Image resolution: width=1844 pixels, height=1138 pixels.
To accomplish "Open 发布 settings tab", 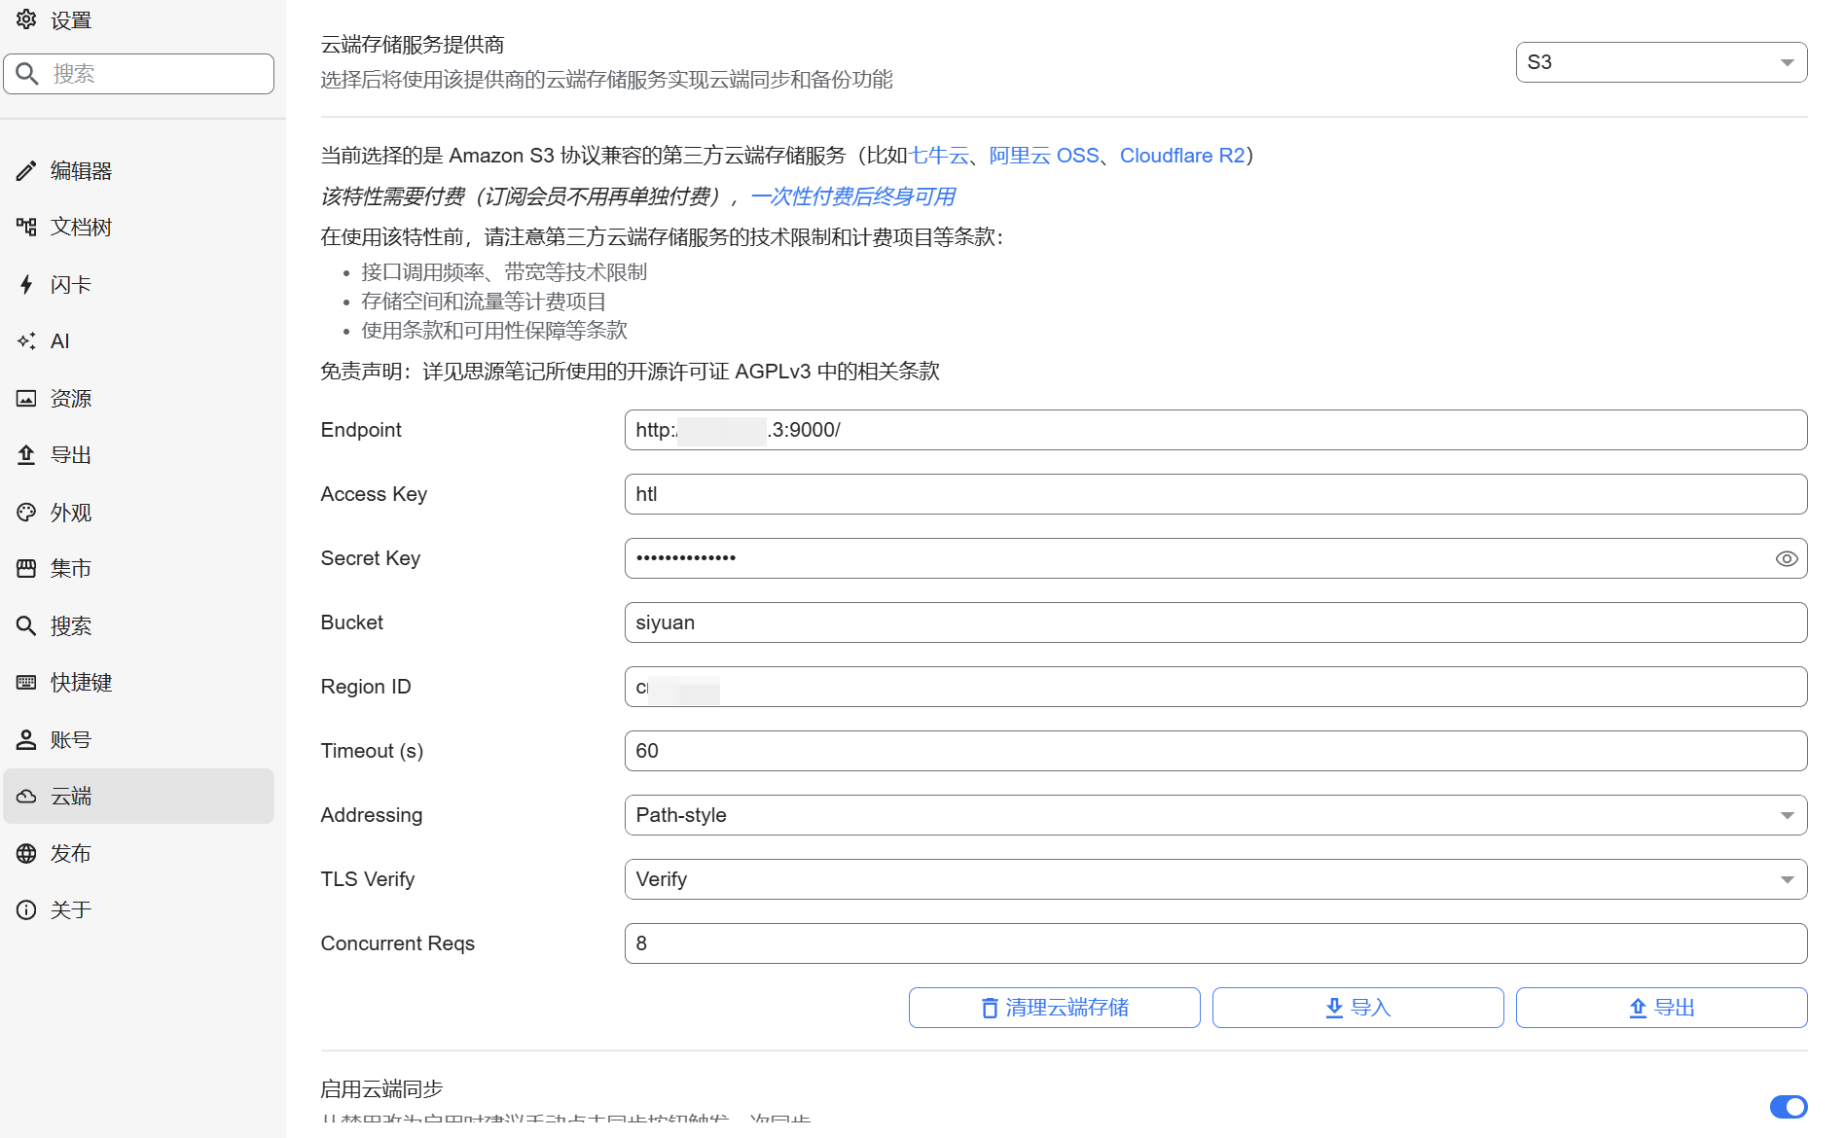I will click(139, 853).
